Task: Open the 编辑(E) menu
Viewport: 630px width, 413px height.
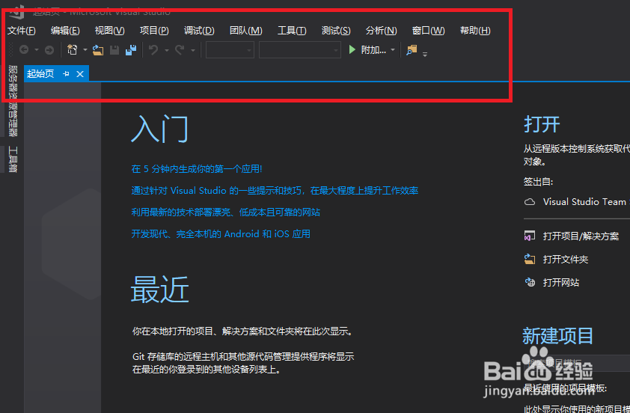Action: point(65,31)
